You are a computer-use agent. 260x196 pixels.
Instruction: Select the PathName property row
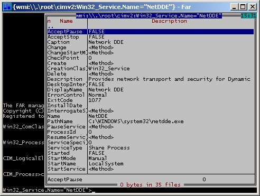pyautogui.click(x=151, y=122)
